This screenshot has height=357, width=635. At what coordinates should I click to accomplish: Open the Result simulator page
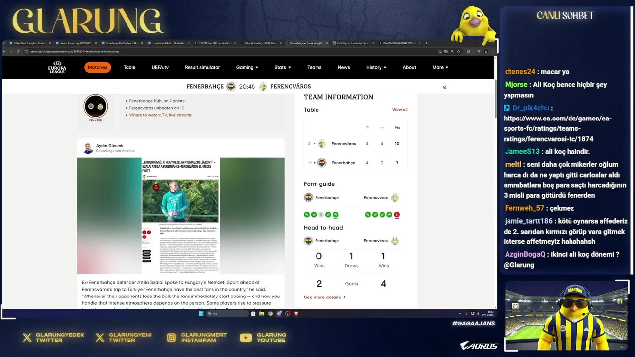click(x=202, y=67)
